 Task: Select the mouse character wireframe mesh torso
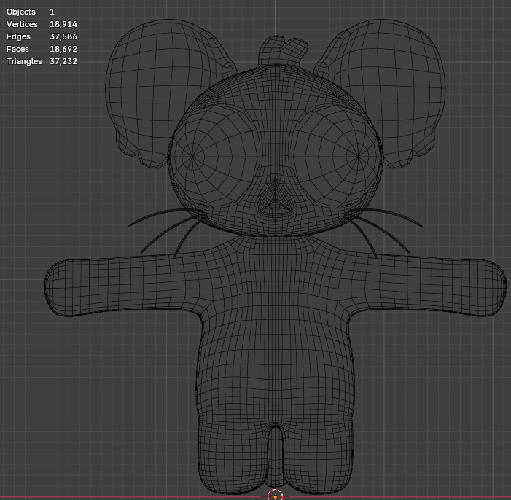click(x=276, y=332)
